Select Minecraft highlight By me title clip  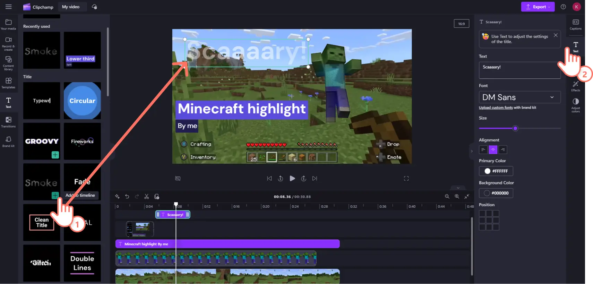pos(227,244)
